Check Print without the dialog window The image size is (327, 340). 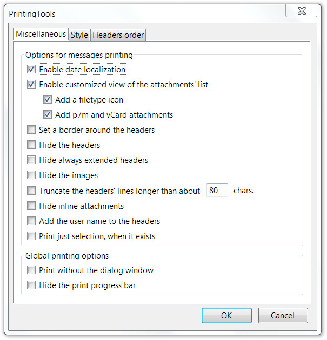point(31,270)
